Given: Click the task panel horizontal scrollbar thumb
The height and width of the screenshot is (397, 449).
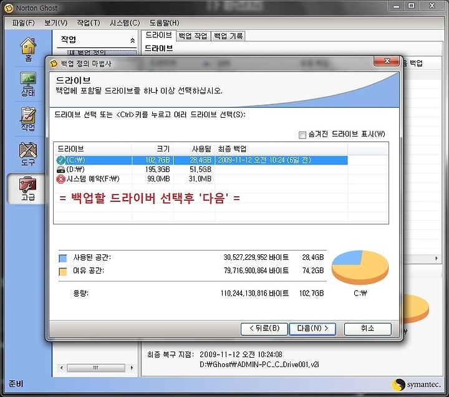Looking at the screenshot, I should pyautogui.click(x=96, y=368).
